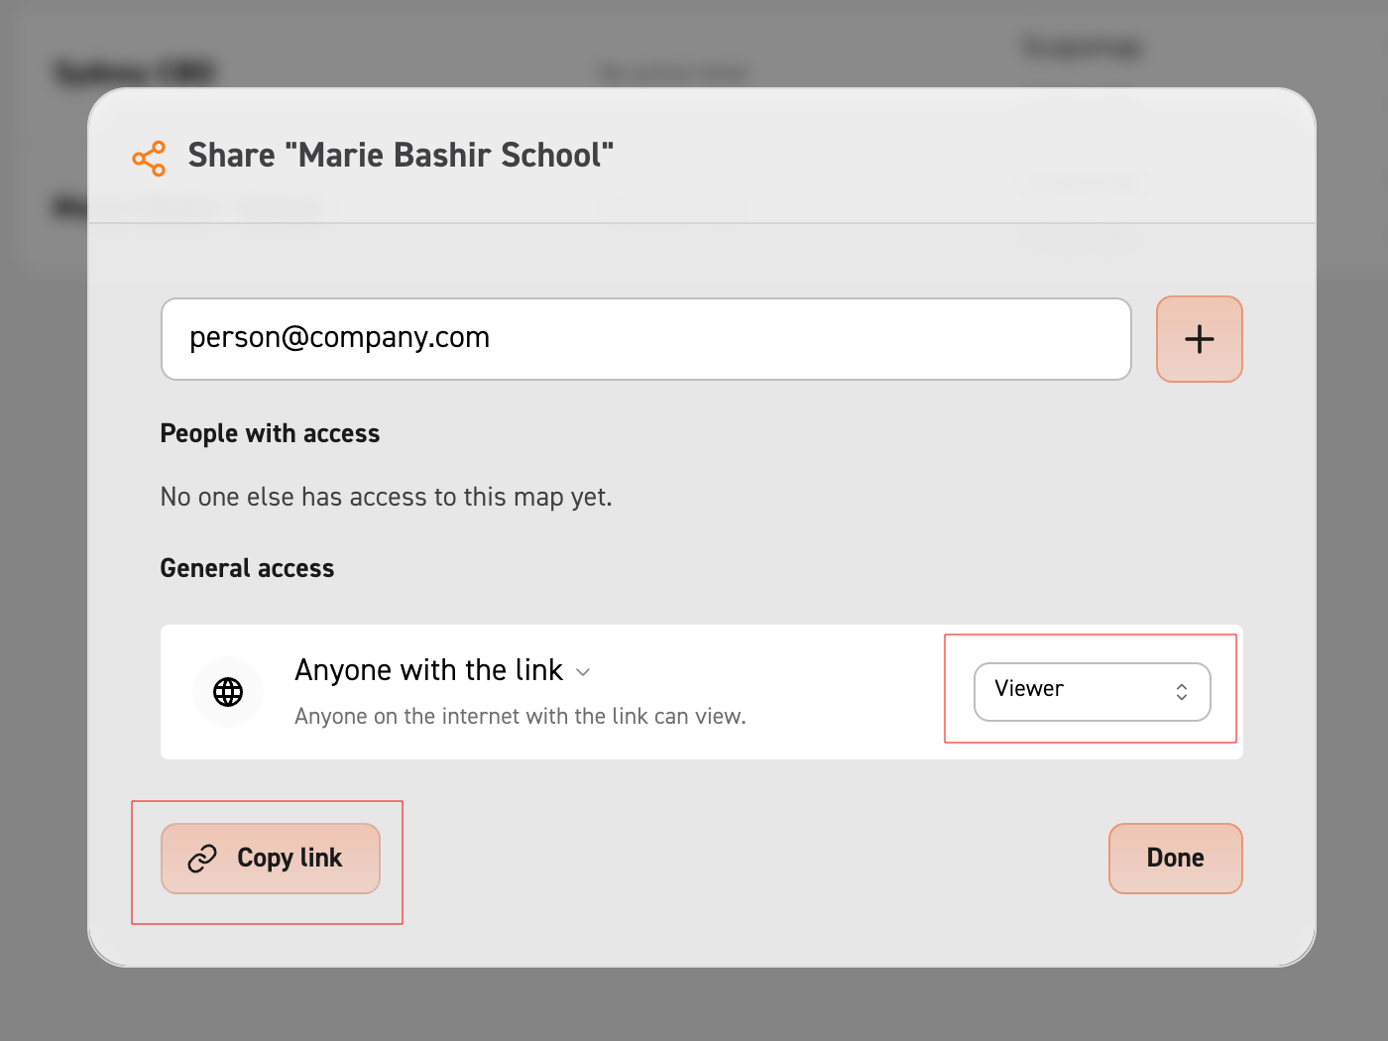The height and width of the screenshot is (1041, 1388).
Task: Click the Share "Marie Bashir School" title
Action: click(x=401, y=156)
